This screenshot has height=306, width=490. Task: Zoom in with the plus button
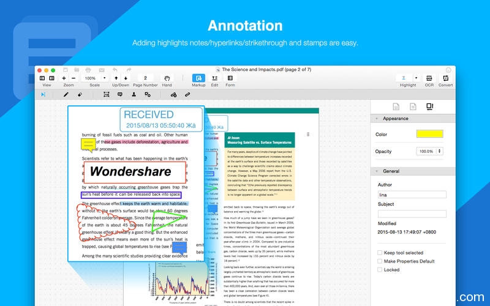coord(64,78)
